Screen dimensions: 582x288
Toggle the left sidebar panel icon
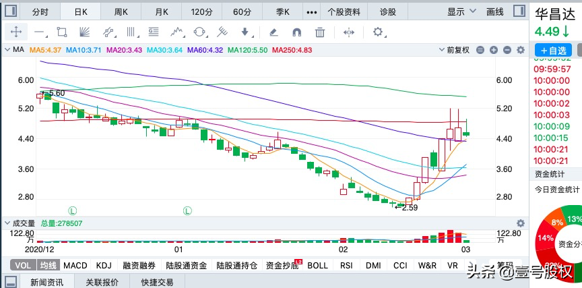coord(10,11)
